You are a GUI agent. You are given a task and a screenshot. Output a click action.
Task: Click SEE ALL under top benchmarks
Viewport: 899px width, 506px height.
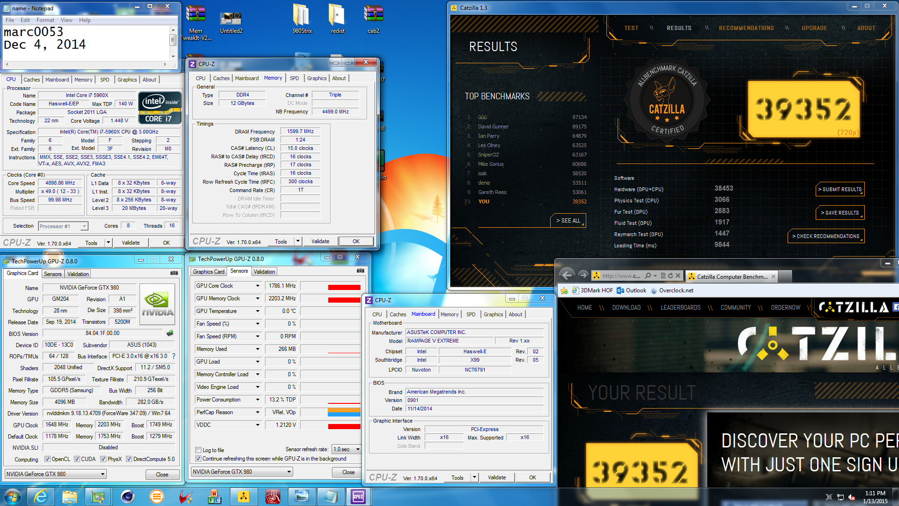(568, 220)
